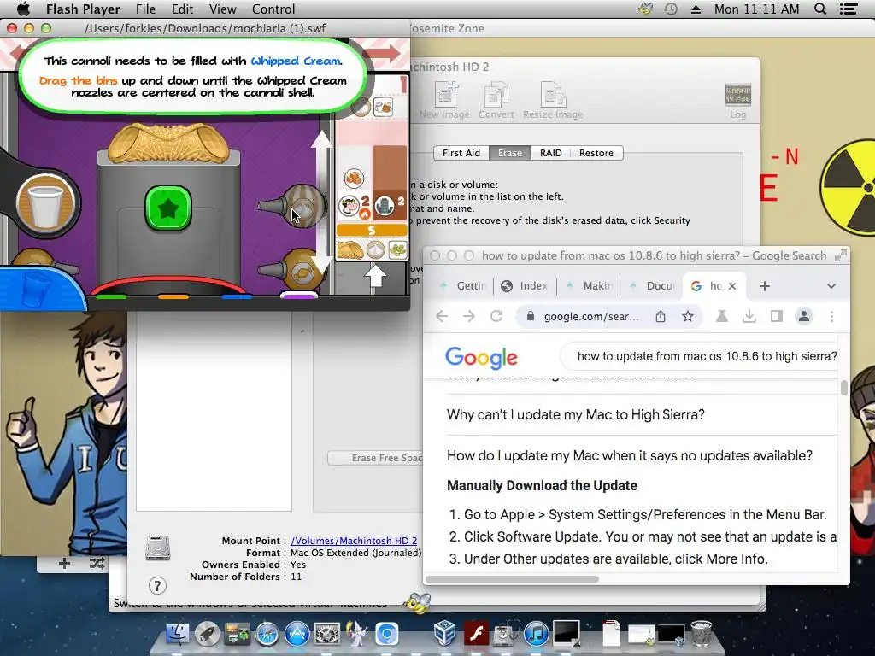The width and height of the screenshot is (875, 656).
Task: Select the orange station tab in the game
Action: point(173,296)
